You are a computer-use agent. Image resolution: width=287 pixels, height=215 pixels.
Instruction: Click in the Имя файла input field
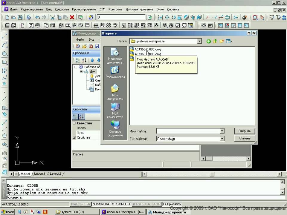(x=188, y=131)
